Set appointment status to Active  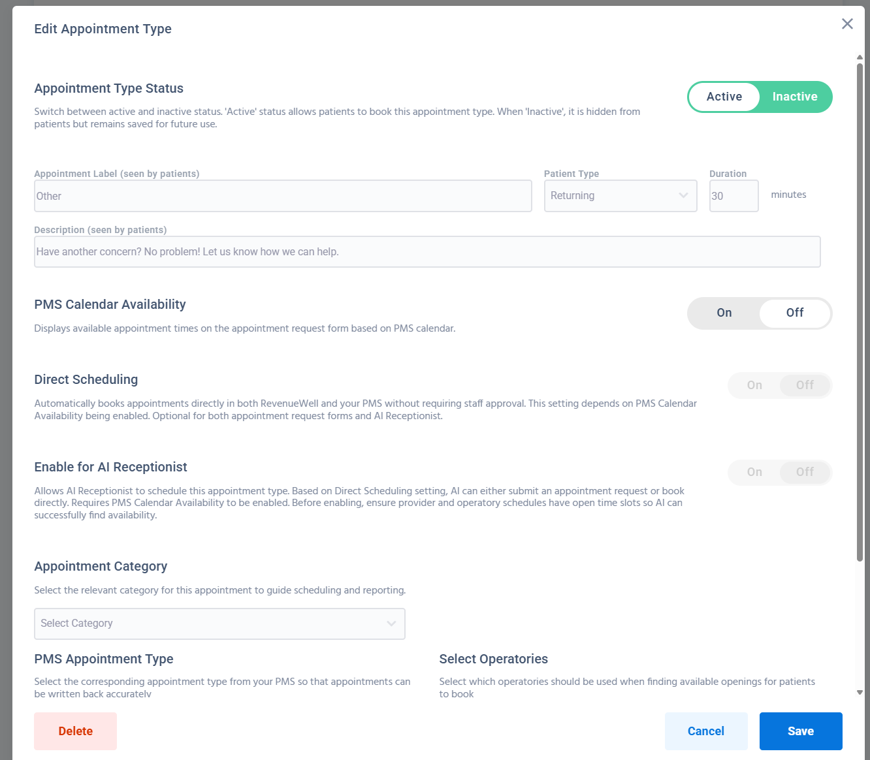[x=724, y=97]
